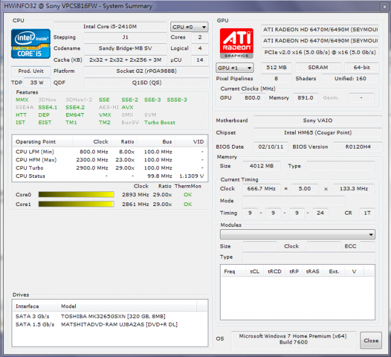391x357 pixels.
Task: Select the CPU LFM (Min) row
Action: [110, 152]
